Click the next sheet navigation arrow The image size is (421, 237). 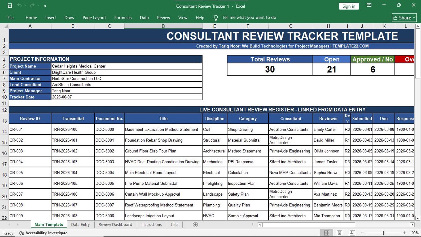18,225
